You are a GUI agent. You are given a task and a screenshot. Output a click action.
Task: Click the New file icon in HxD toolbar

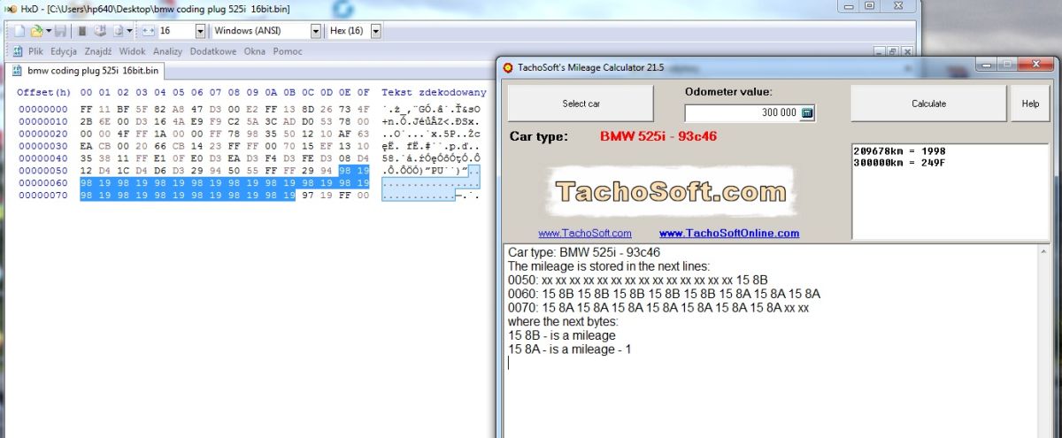[19, 31]
